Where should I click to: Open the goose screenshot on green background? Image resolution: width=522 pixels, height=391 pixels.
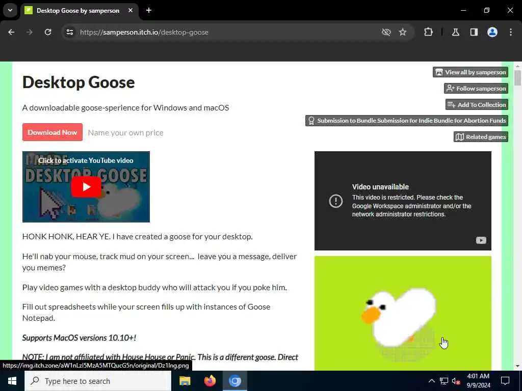(403, 313)
